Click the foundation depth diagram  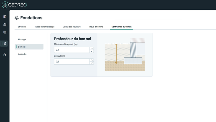125,55
